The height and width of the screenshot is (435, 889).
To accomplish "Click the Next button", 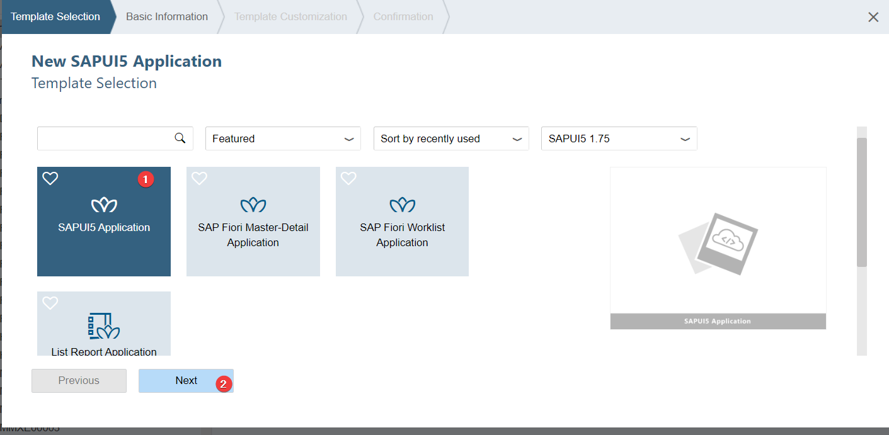I will [x=186, y=381].
